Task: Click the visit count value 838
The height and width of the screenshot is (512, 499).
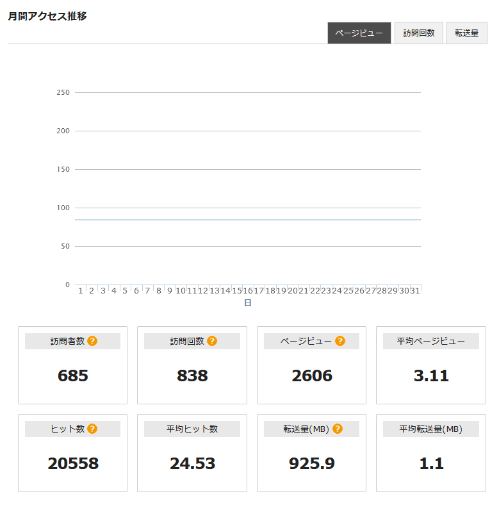Action: pos(192,376)
